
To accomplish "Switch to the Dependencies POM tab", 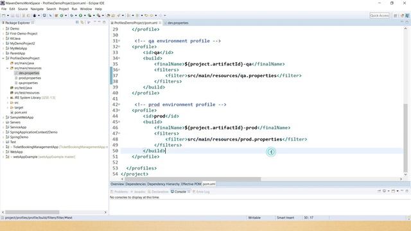I will click(x=136, y=184).
